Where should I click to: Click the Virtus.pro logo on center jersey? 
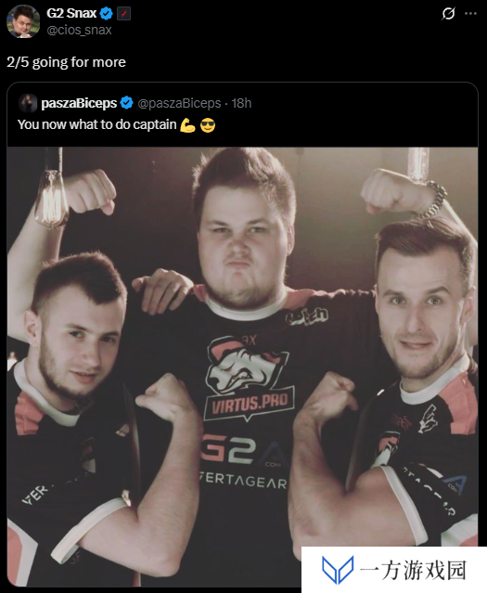[x=250, y=379]
